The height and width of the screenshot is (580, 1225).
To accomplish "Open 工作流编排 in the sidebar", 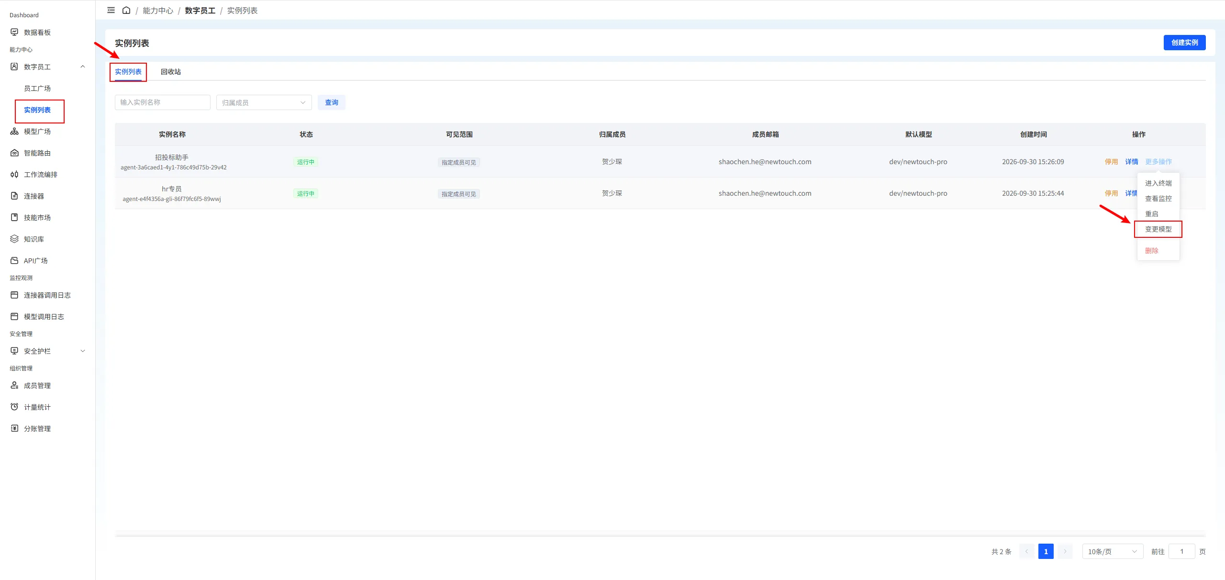I will (x=41, y=174).
